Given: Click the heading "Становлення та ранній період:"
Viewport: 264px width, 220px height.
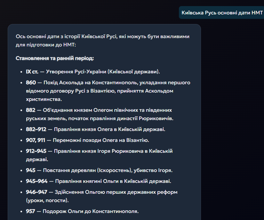Looking at the screenshot, I should point(54,58).
